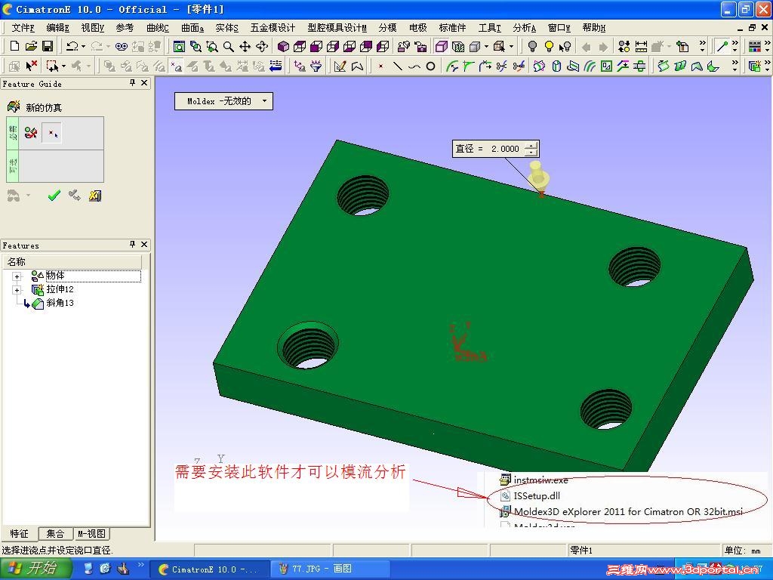Click the cancel exit icon in Feature Guide
This screenshot has height=580, width=773.
[x=95, y=196]
